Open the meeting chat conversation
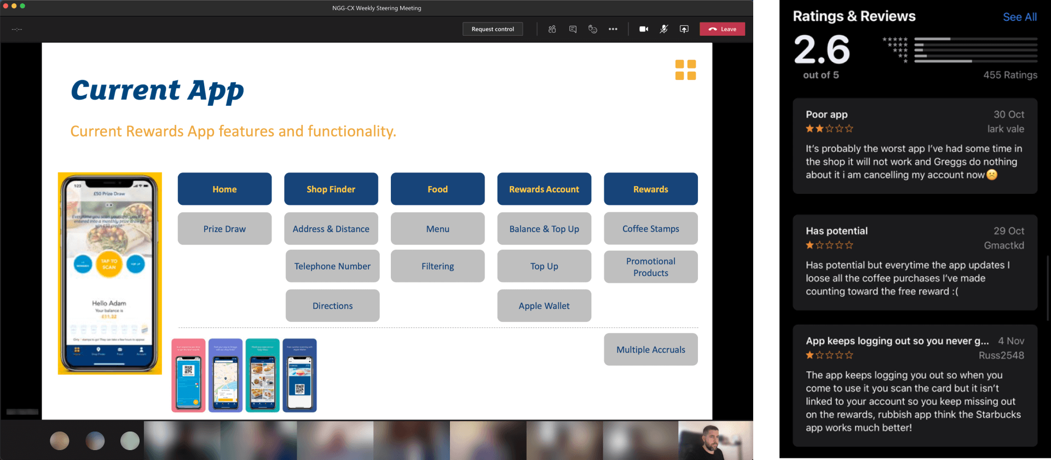Viewport: 1051px width, 460px height. 573,29
